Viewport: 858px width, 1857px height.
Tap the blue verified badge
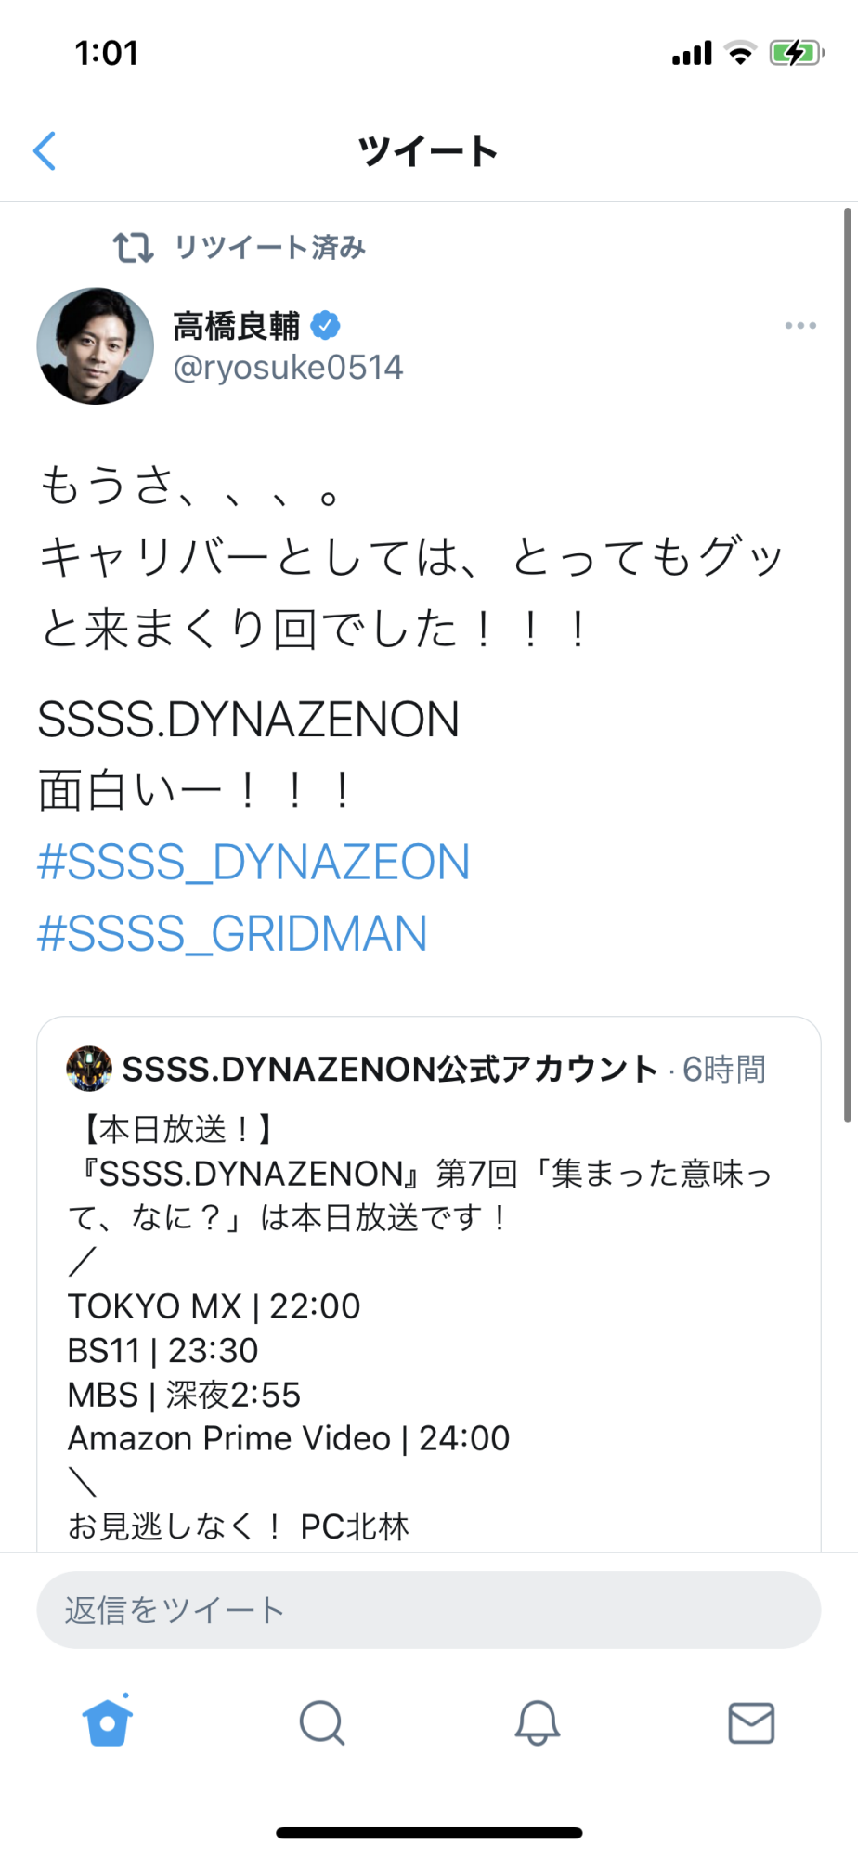tap(325, 326)
